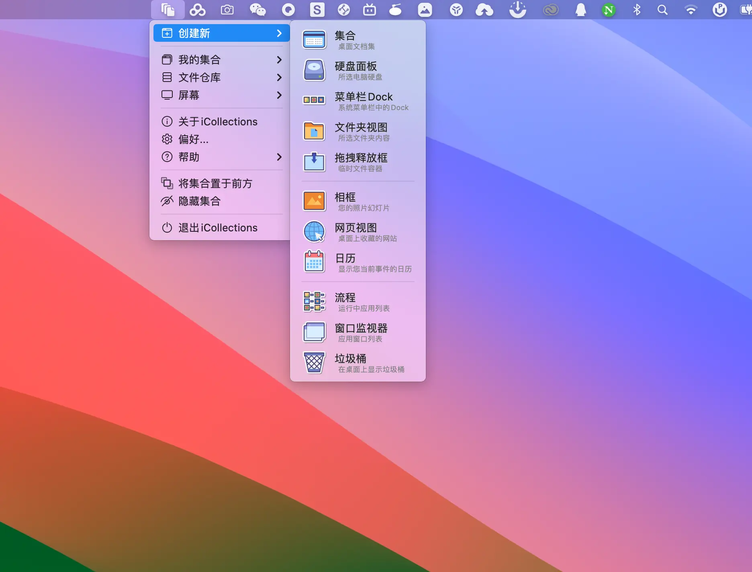Click the photo frame icon for 相框

(x=314, y=201)
